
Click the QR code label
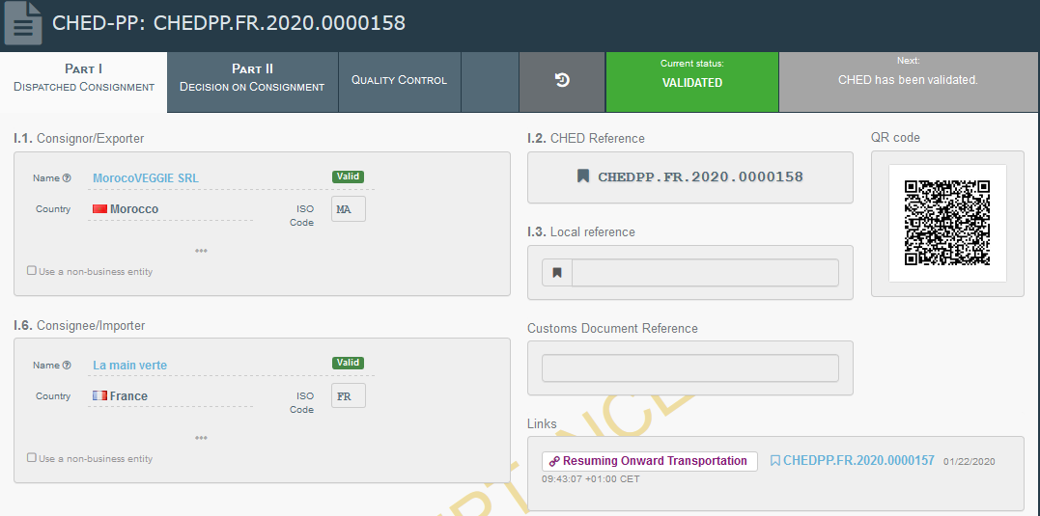(x=895, y=138)
